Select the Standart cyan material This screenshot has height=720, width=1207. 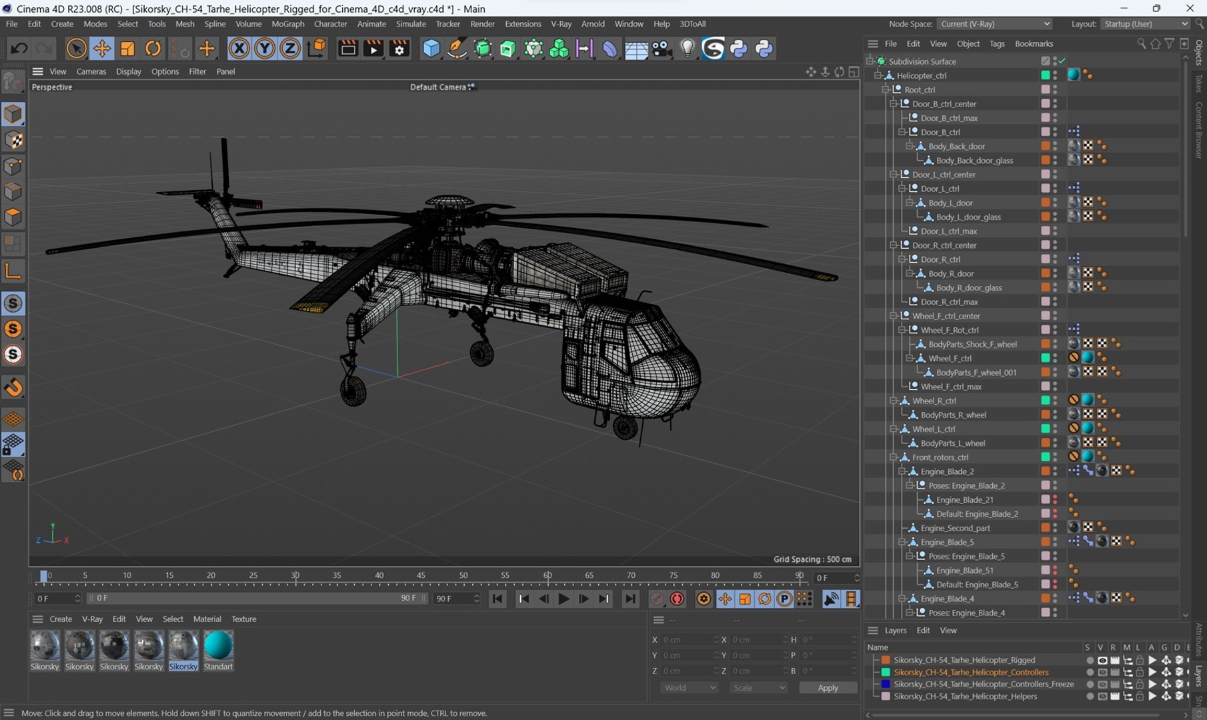(x=218, y=651)
